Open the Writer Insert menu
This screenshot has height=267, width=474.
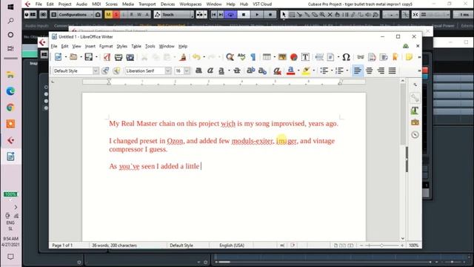coord(90,46)
